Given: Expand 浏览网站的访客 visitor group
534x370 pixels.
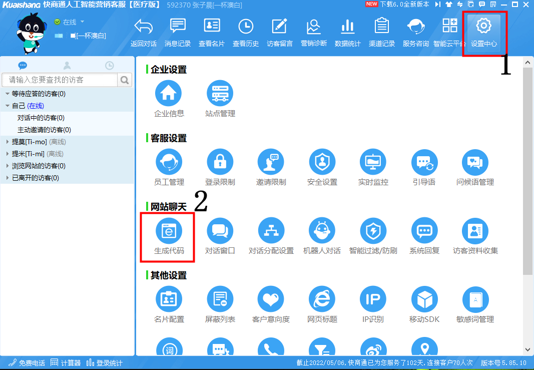Looking at the screenshot, I should [x=8, y=166].
